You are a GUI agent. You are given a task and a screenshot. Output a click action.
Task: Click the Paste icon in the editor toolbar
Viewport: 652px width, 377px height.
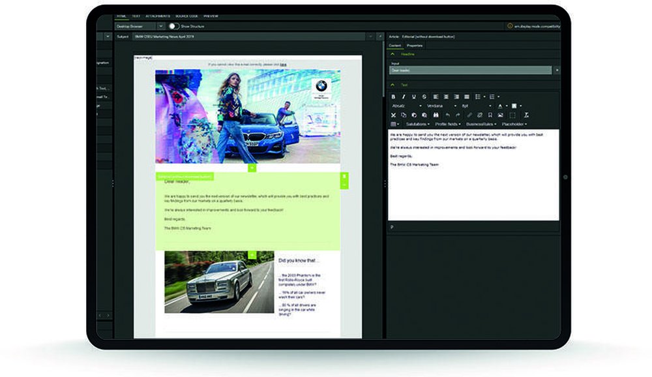(x=414, y=115)
